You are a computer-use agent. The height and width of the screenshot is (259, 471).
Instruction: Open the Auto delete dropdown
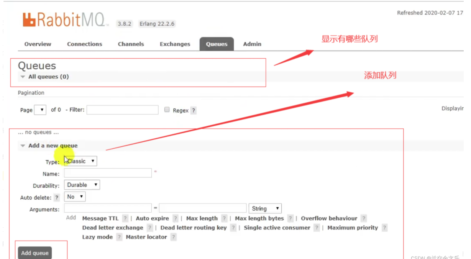tap(75, 197)
